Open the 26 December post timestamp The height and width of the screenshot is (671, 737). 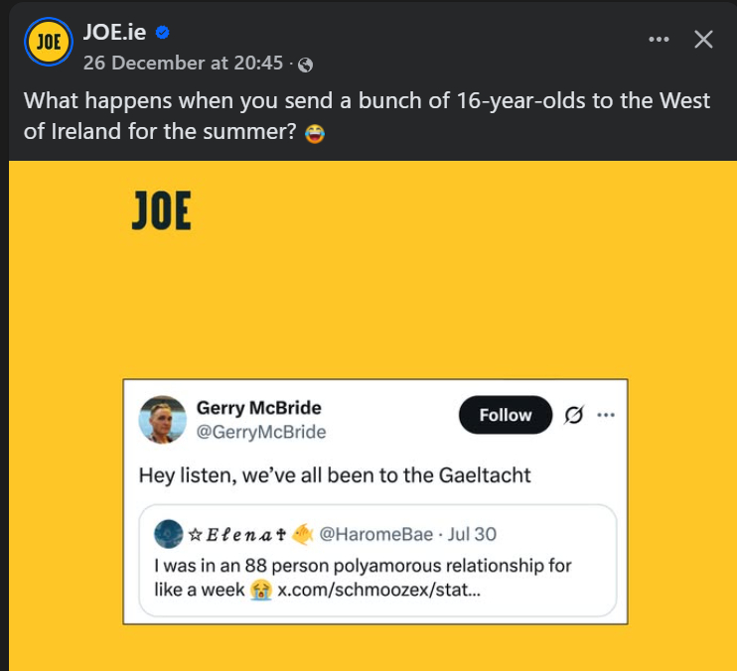click(183, 63)
